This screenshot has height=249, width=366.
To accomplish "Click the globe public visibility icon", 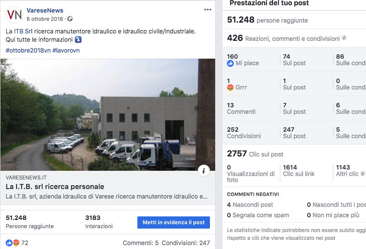I will pyautogui.click(x=70, y=19).
